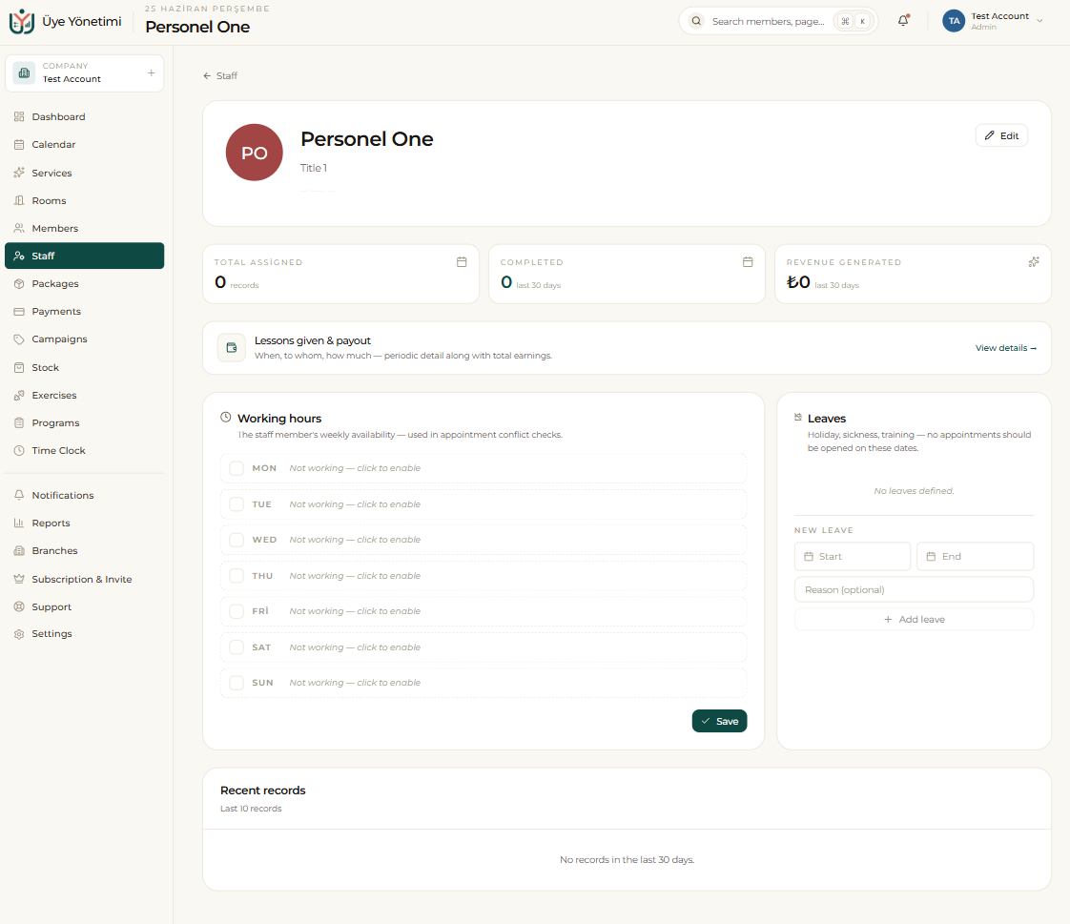Click the Settings gear icon
Screen dimensions: 1070x924
[19, 634]
